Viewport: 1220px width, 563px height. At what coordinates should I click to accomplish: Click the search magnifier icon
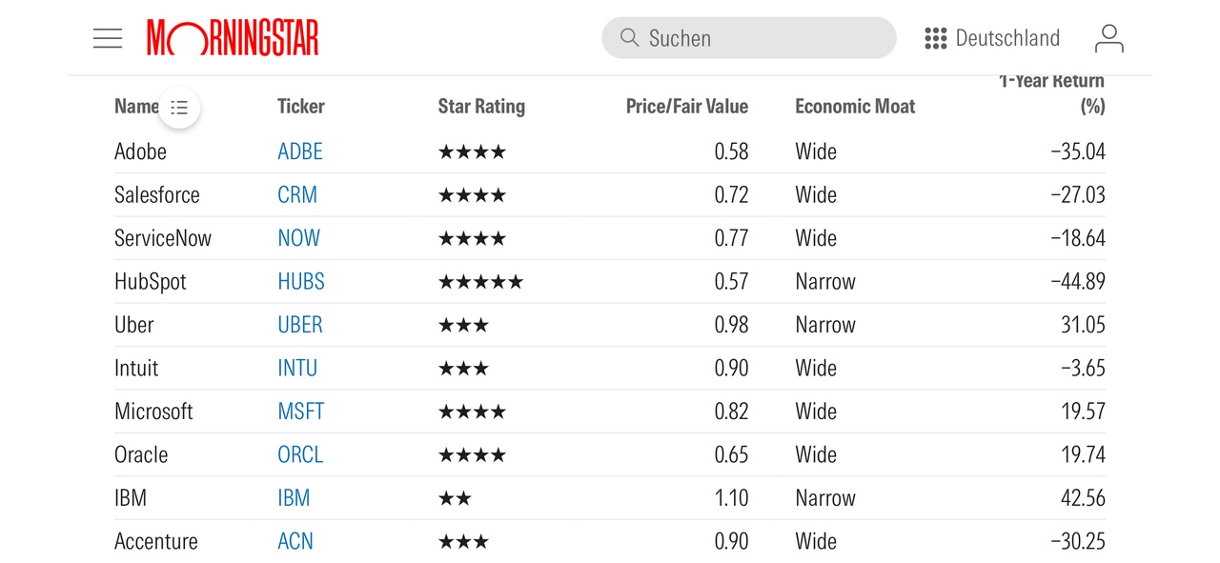tap(629, 38)
